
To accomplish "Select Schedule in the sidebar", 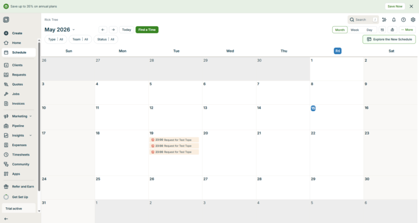I will click(x=19, y=52).
